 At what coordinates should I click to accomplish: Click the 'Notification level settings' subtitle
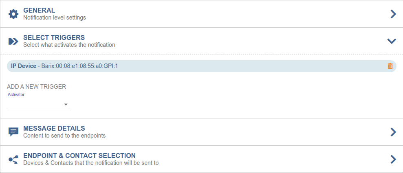coord(54,18)
